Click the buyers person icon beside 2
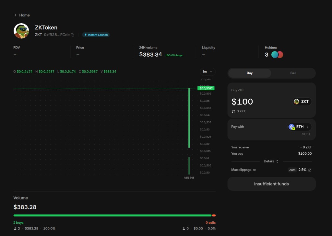 point(15,229)
